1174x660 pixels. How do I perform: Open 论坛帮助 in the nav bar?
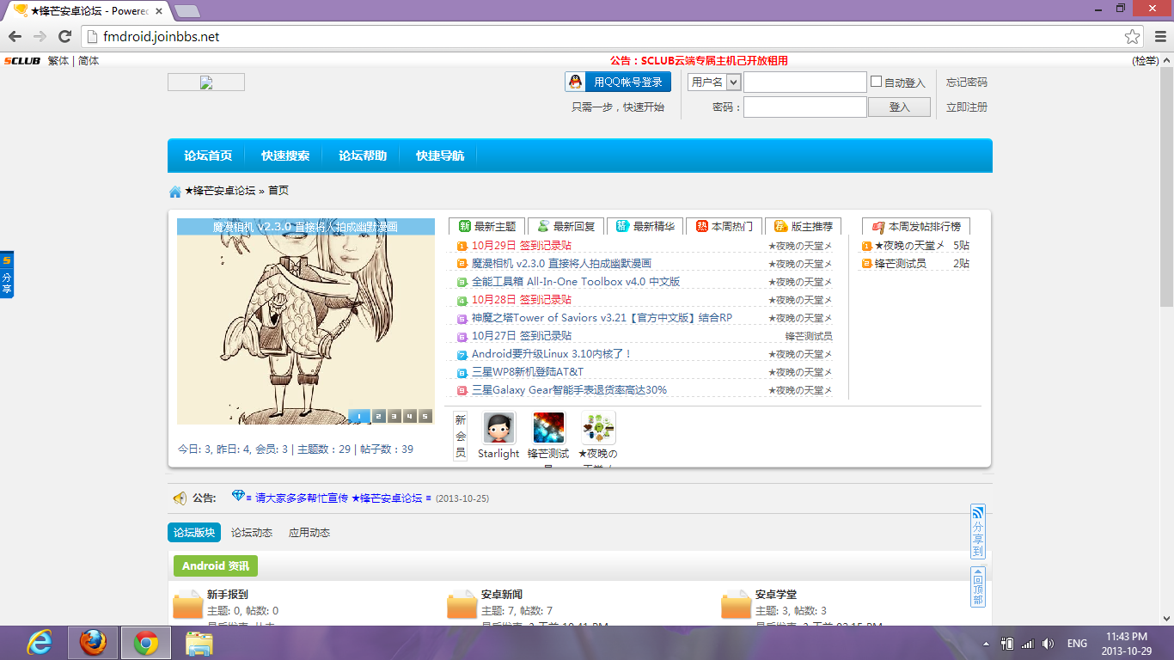coord(363,156)
